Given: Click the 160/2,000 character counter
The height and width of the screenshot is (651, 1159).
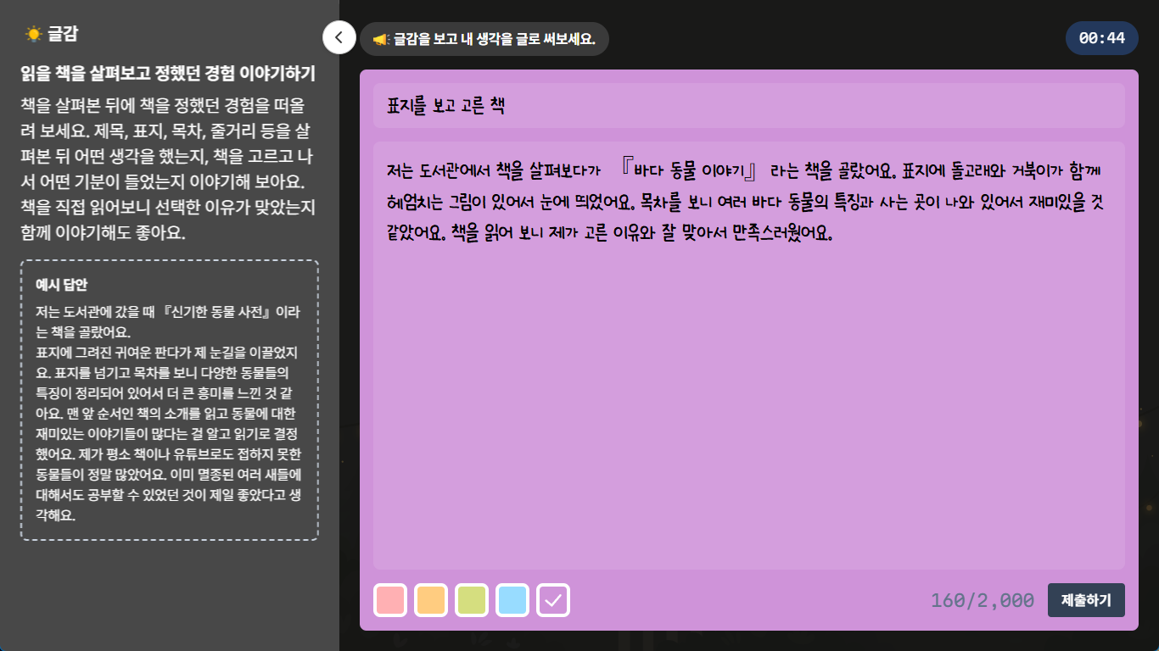Looking at the screenshot, I should 983,601.
